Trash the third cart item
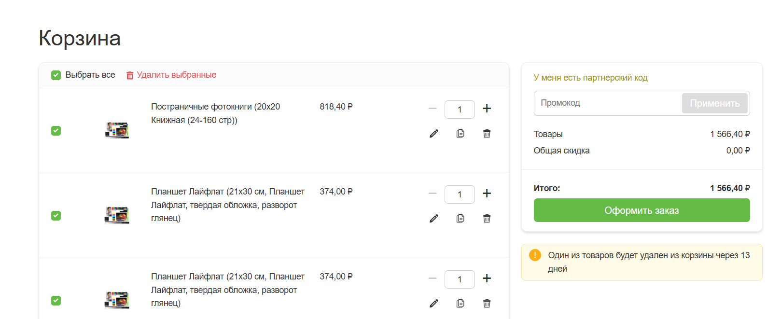Image resolution: width=781 pixels, height=319 pixels. [x=487, y=304]
